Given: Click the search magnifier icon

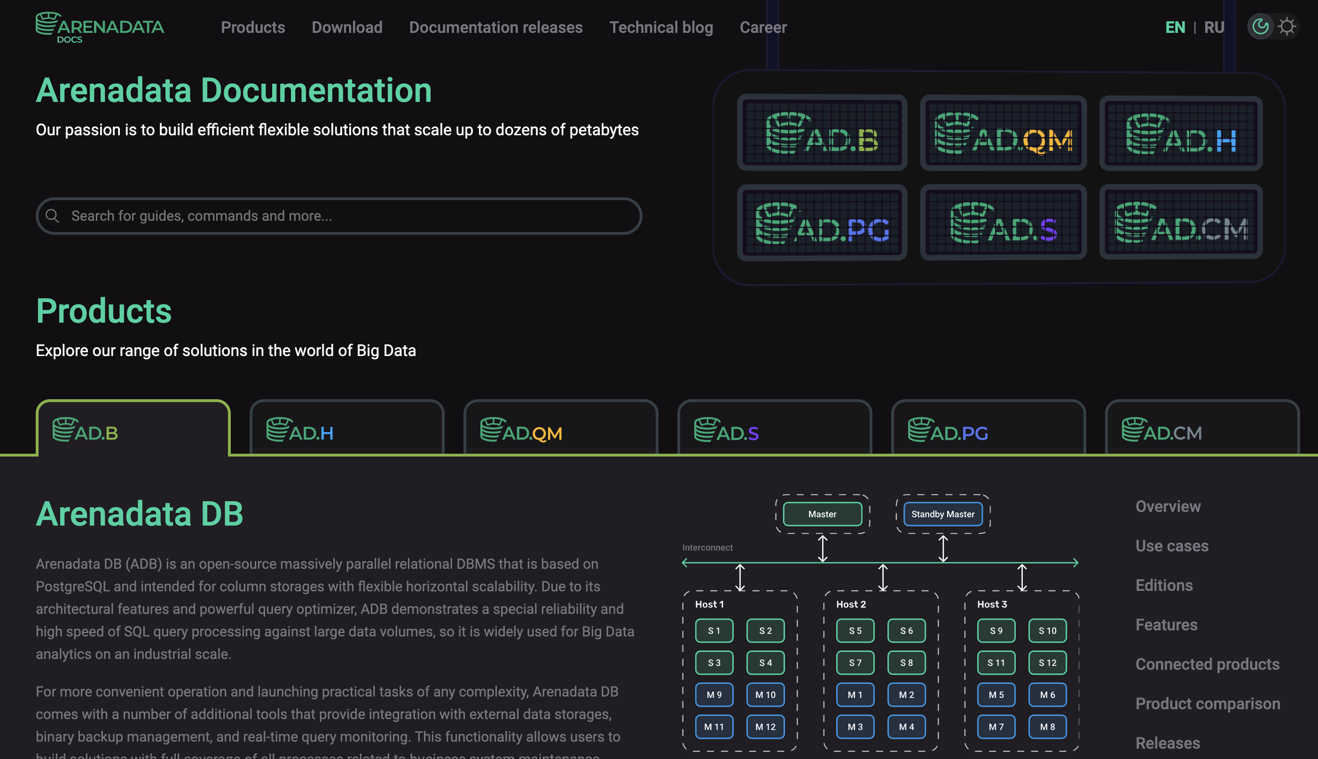Looking at the screenshot, I should [53, 215].
